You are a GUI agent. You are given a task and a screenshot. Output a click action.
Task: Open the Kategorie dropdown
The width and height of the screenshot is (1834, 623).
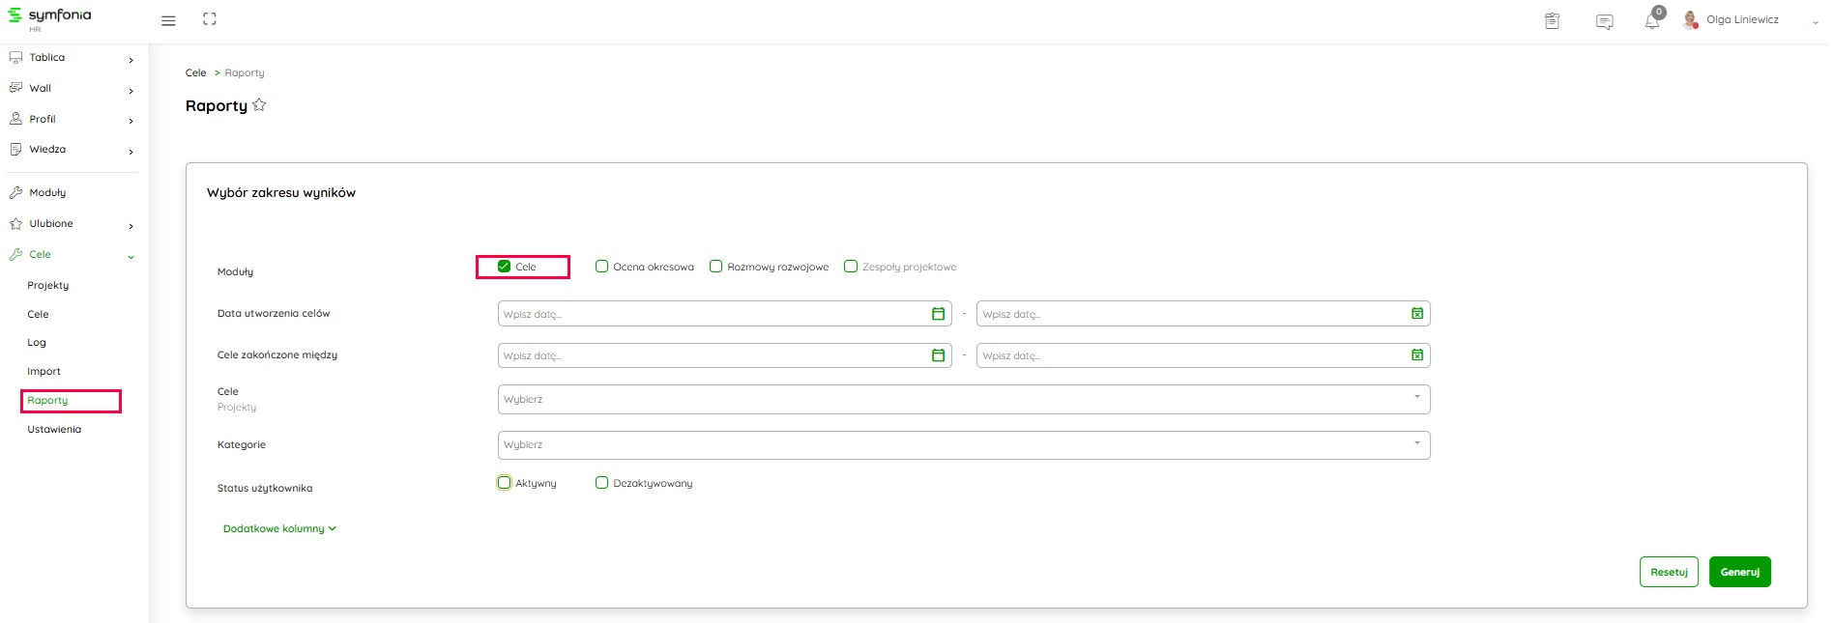(x=963, y=445)
